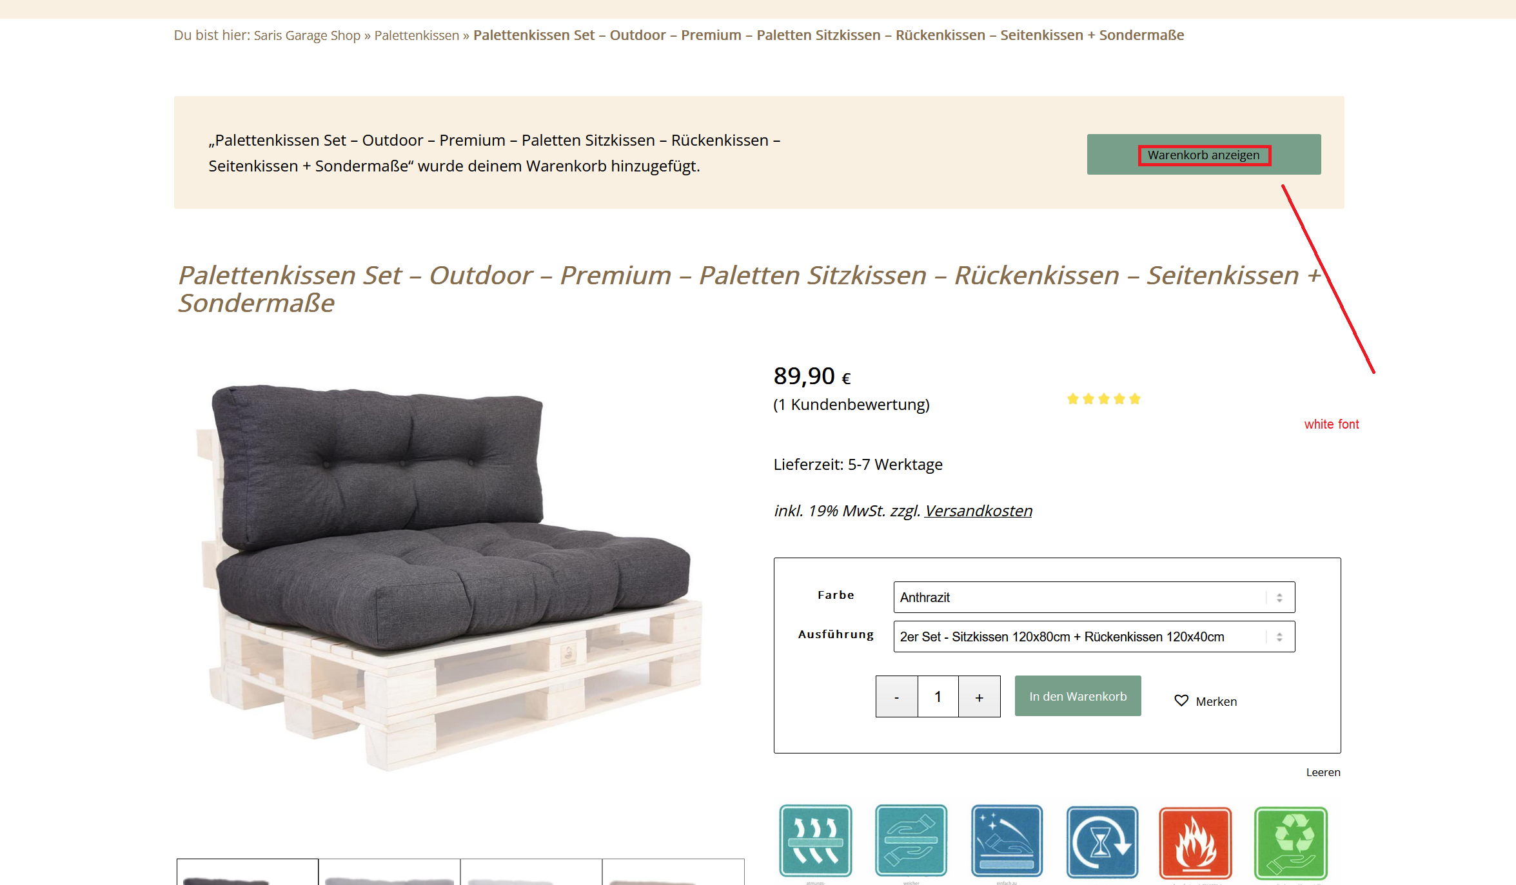1516x885 pixels.
Task: Decrease quantity with the minus button
Action: [897, 697]
